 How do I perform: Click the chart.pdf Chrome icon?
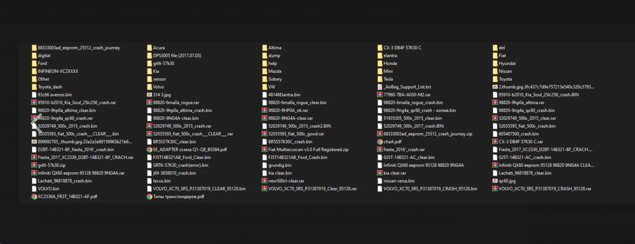(380, 142)
